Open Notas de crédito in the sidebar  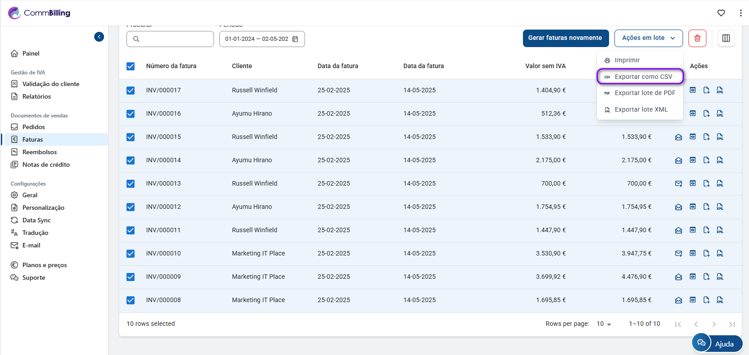46,165
